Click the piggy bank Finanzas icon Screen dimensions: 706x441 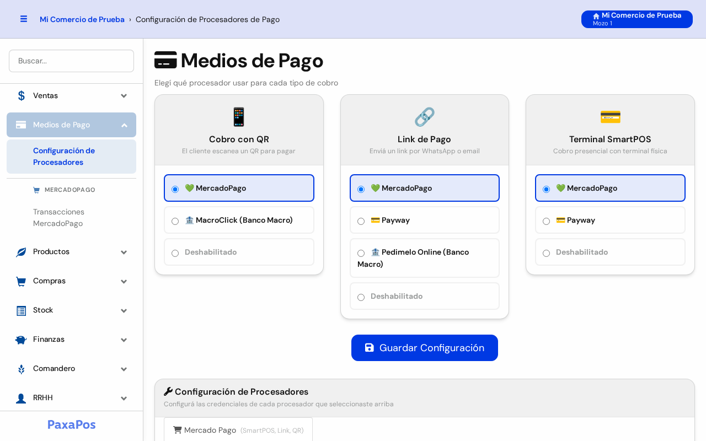click(x=21, y=340)
